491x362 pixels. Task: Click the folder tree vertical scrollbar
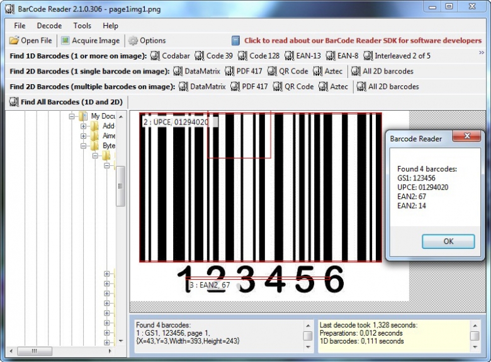(x=121, y=189)
